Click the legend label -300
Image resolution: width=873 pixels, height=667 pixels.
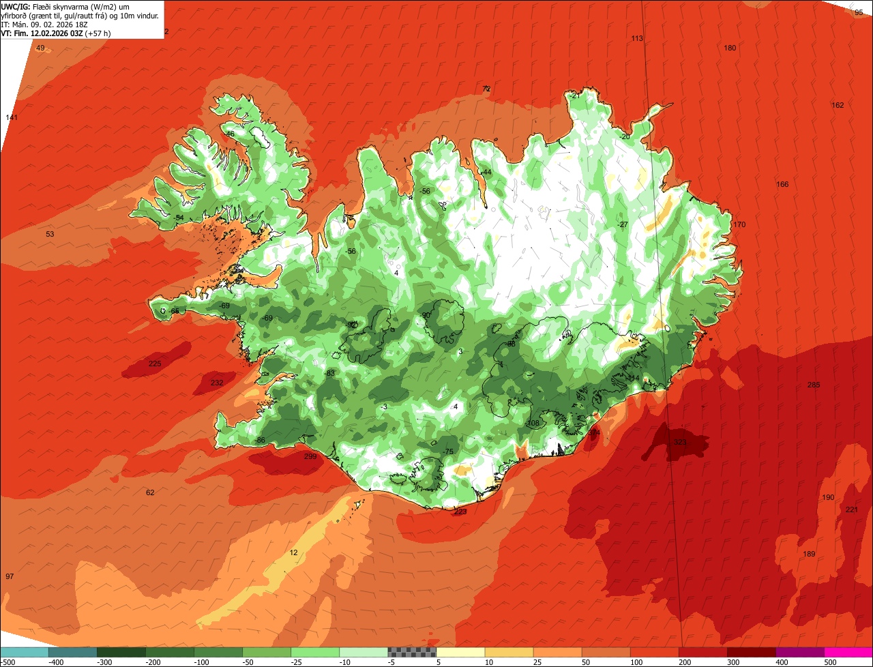[x=104, y=662]
